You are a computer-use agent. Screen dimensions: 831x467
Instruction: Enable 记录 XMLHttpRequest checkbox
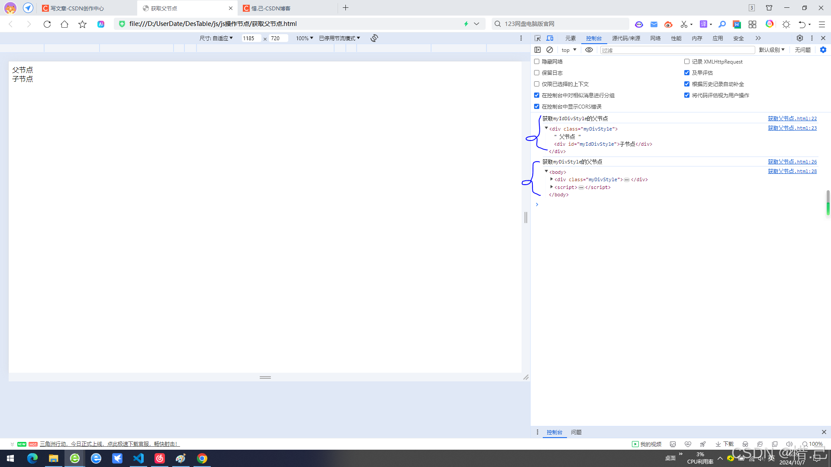pyautogui.click(x=687, y=61)
